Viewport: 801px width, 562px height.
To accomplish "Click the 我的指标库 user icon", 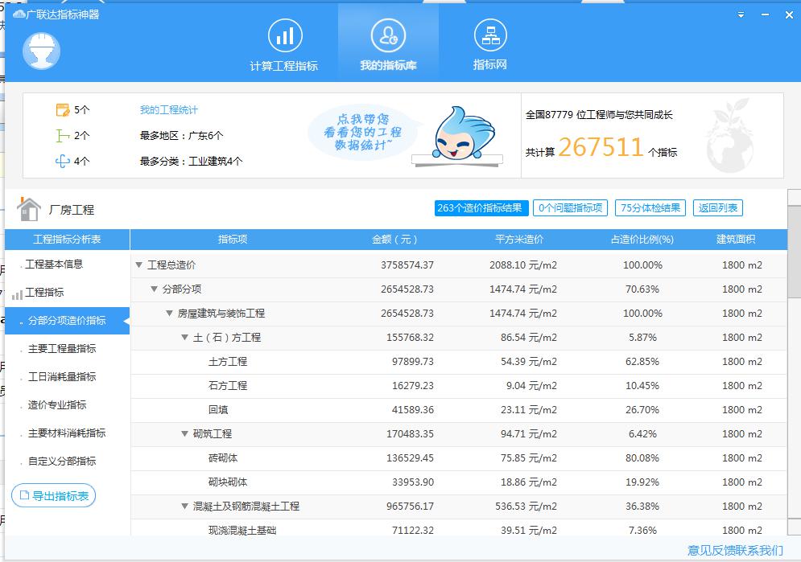I will click(x=388, y=36).
